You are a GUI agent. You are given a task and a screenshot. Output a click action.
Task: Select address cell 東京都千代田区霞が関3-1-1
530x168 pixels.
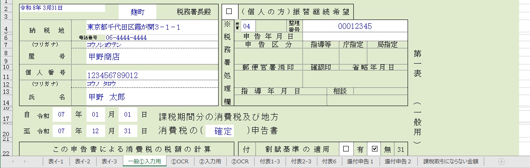coord(153,27)
